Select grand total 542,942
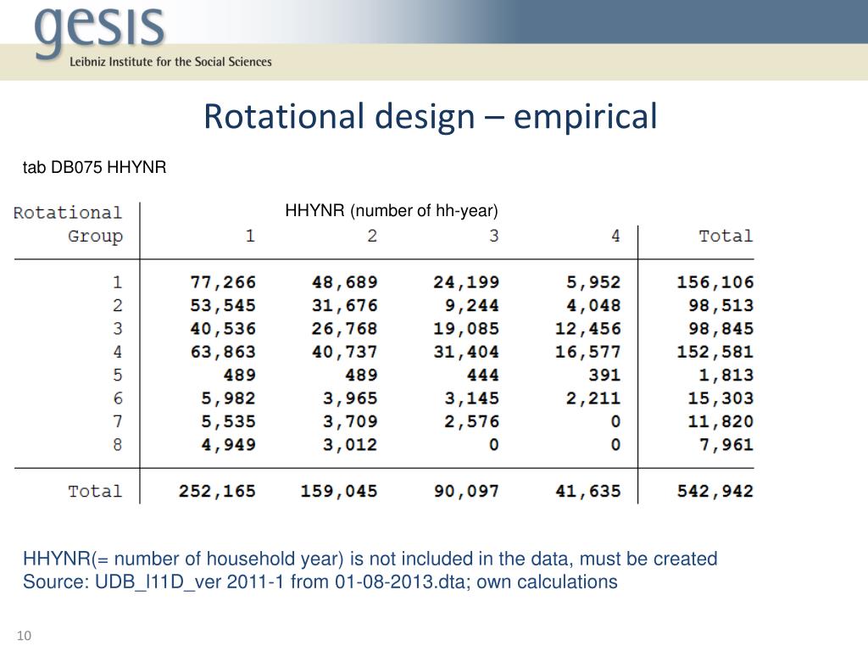868x651 pixels. point(715,492)
